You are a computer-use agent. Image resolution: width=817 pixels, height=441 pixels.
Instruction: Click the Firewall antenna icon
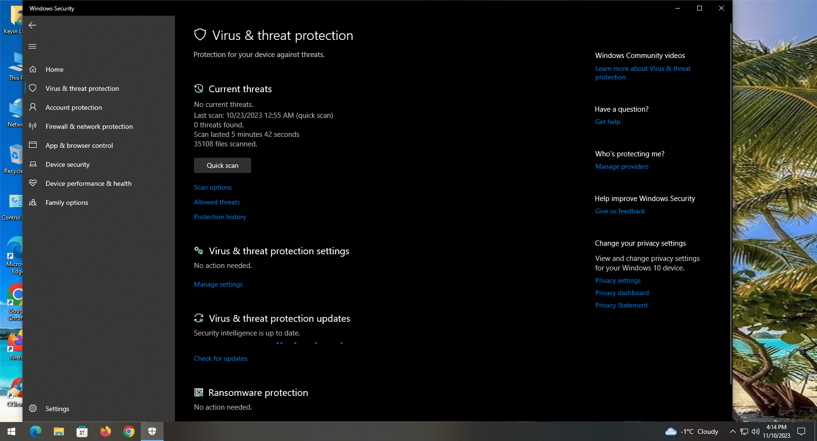(x=33, y=126)
